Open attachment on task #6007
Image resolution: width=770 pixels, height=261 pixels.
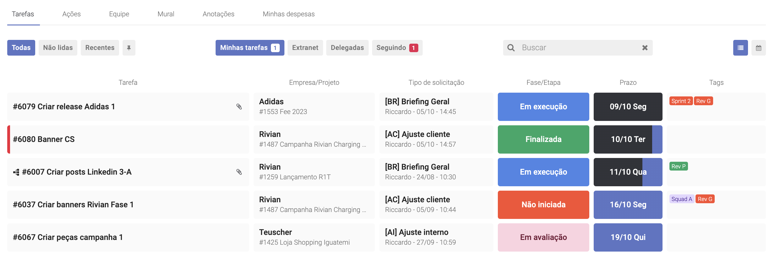239,172
